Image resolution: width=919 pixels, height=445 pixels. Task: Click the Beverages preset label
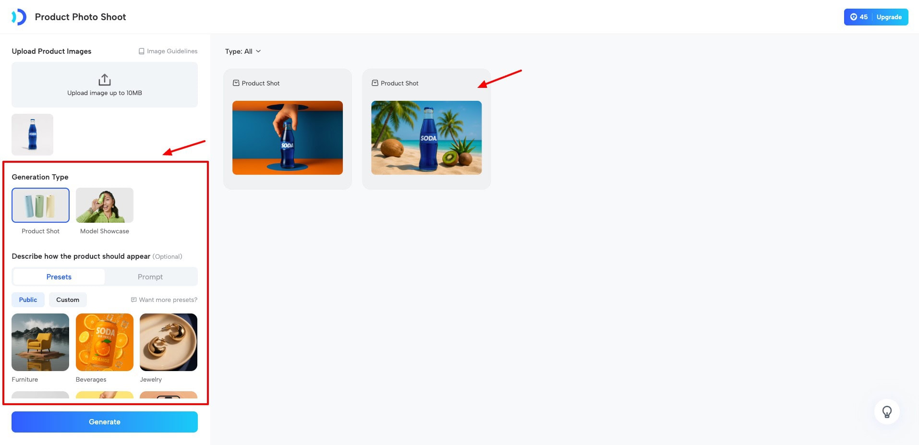tap(91, 379)
